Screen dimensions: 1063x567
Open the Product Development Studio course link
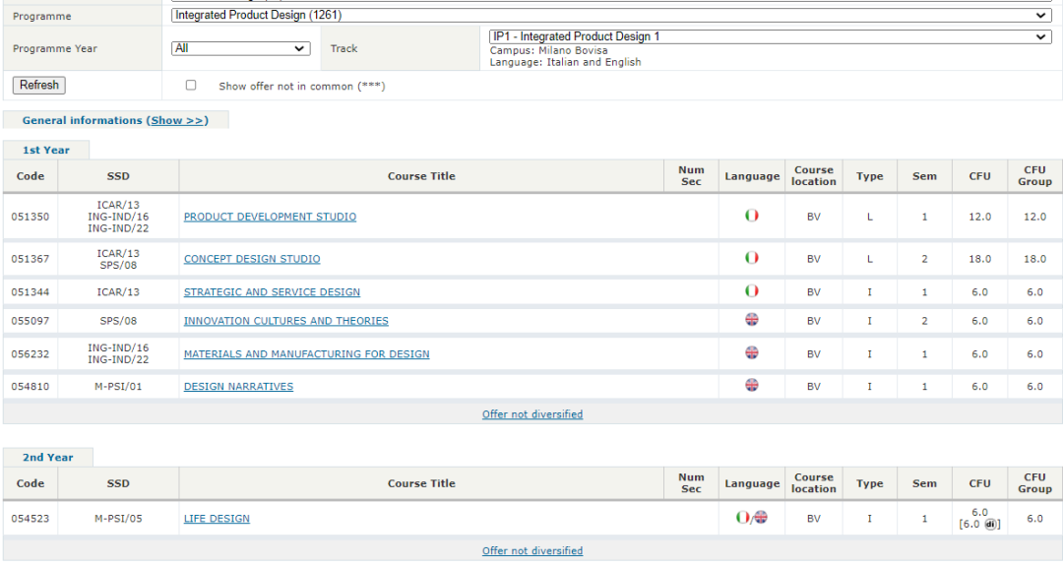coord(270,217)
